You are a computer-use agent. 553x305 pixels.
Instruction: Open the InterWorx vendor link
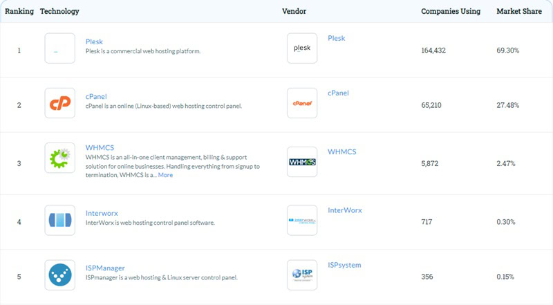[345, 210]
